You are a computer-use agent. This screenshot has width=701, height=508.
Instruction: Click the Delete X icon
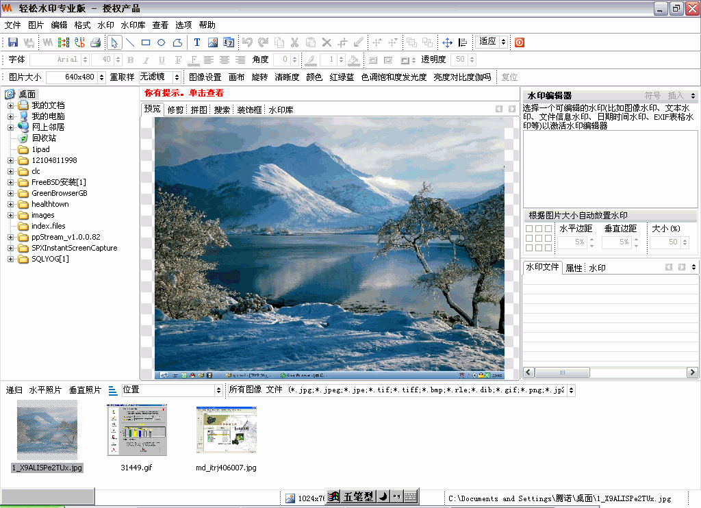click(327, 42)
